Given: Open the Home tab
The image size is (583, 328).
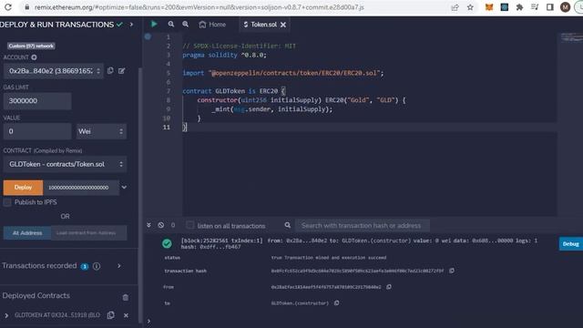Looking at the screenshot, I should [x=212, y=25].
